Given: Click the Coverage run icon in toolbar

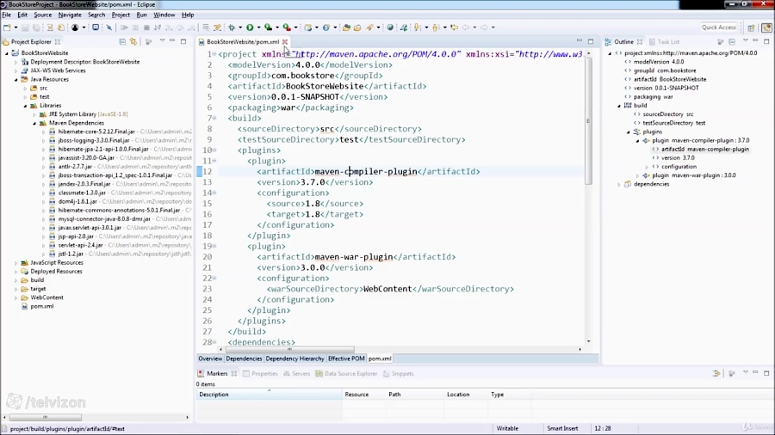Looking at the screenshot, I should point(268,28).
